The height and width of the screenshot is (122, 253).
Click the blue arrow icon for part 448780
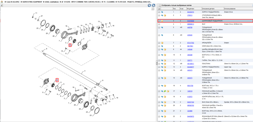tap(162, 27)
